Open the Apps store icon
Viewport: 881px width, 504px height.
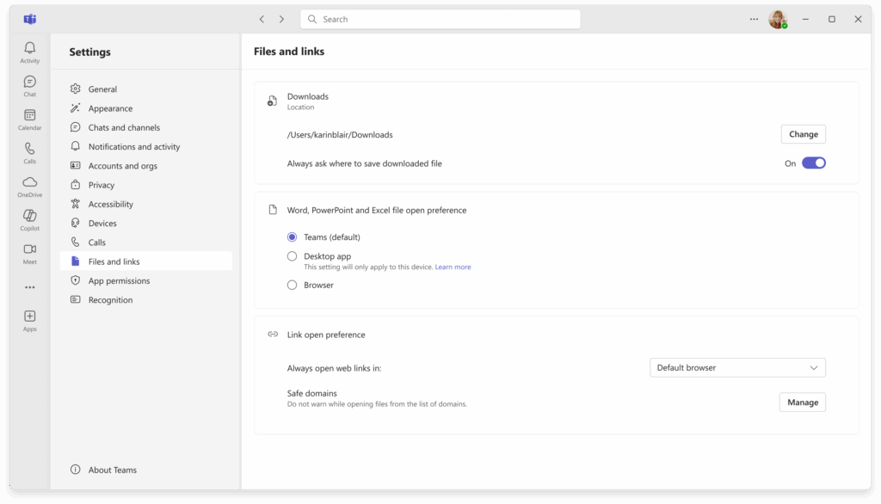pyautogui.click(x=30, y=321)
